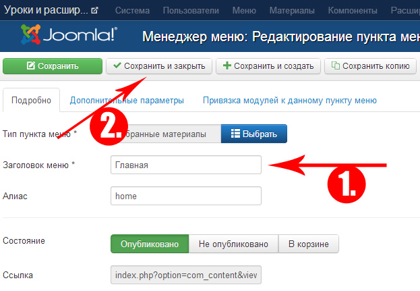
Task: Expand the Компоненты dropdown menu
Action: point(354,11)
